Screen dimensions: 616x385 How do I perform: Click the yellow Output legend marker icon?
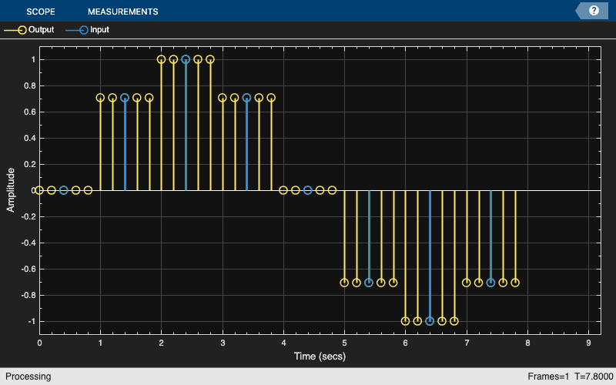[x=22, y=30]
